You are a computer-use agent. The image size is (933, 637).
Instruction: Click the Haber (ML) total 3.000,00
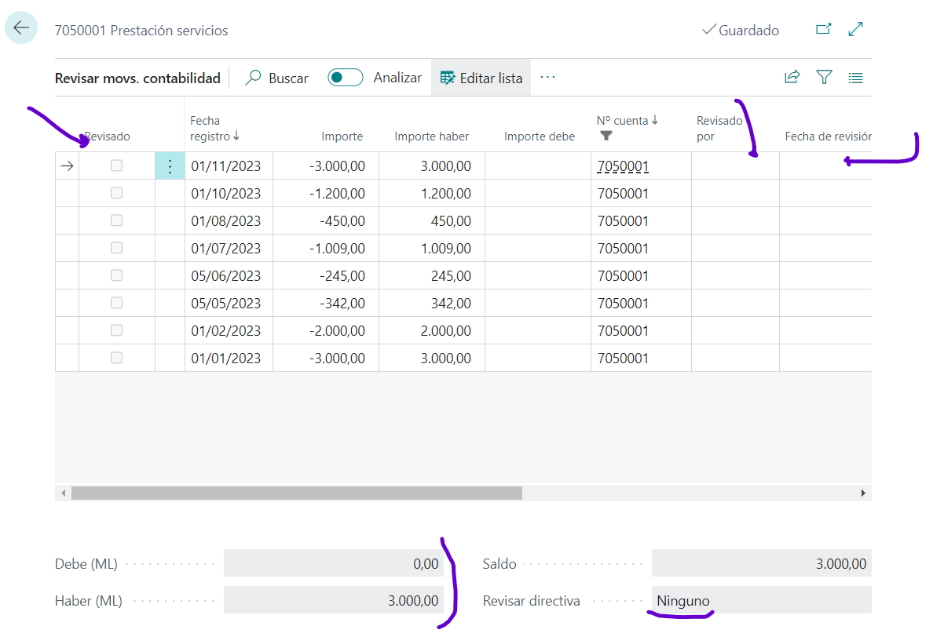pyautogui.click(x=413, y=601)
